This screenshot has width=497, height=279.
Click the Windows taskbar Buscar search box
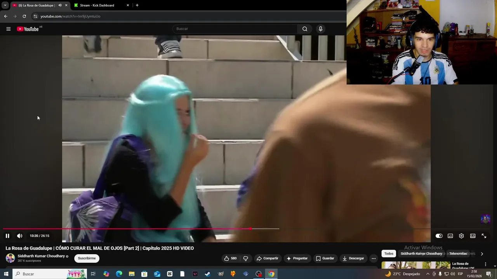(50, 274)
